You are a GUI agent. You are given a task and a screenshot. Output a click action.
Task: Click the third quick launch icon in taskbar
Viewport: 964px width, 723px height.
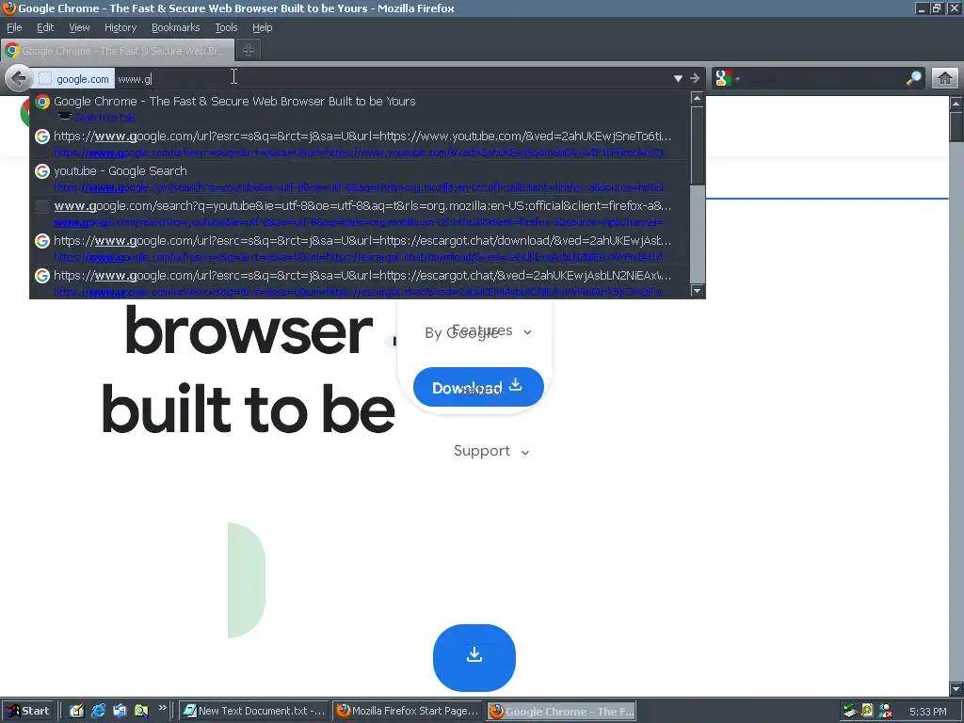(120, 711)
